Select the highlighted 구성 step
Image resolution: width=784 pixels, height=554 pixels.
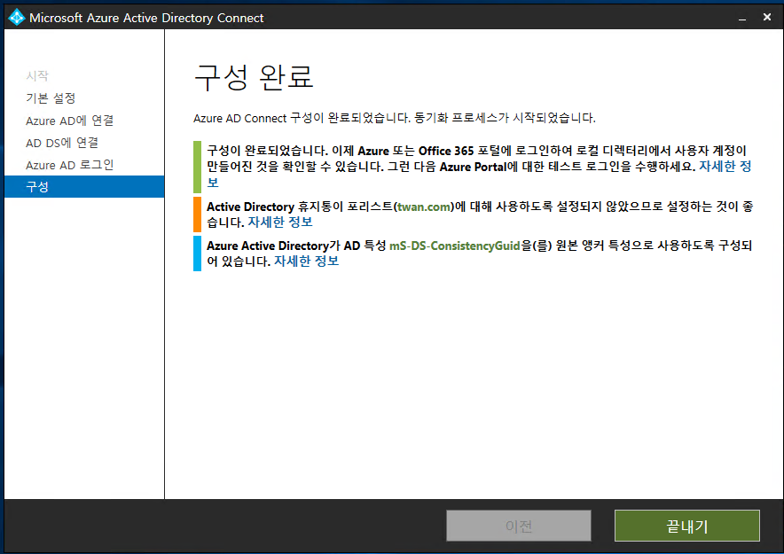(x=84, y=186)
